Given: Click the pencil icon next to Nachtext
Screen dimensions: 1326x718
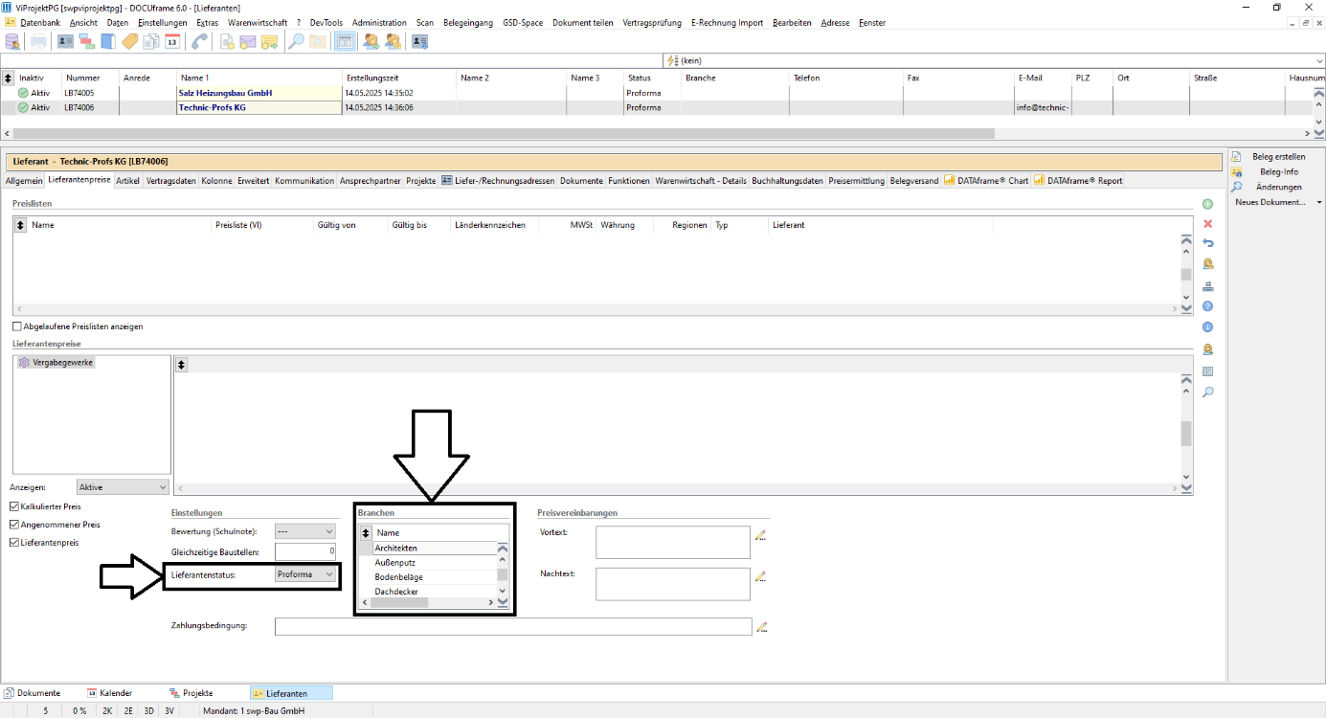Looking at the screenshot, I should [761, 576].
